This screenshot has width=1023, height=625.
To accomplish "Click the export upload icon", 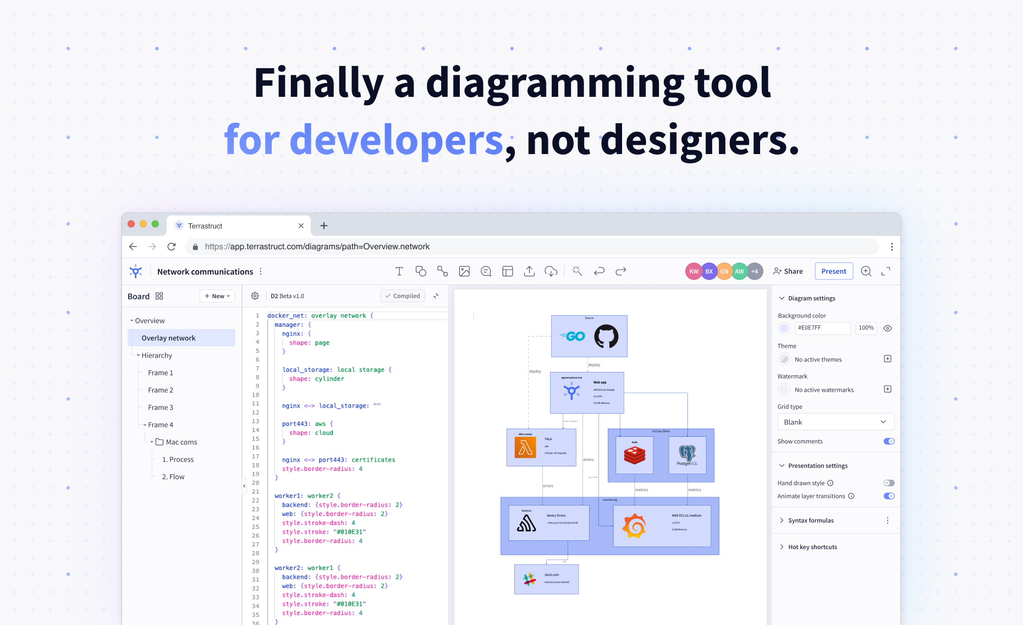I will [x=529, y=271].
